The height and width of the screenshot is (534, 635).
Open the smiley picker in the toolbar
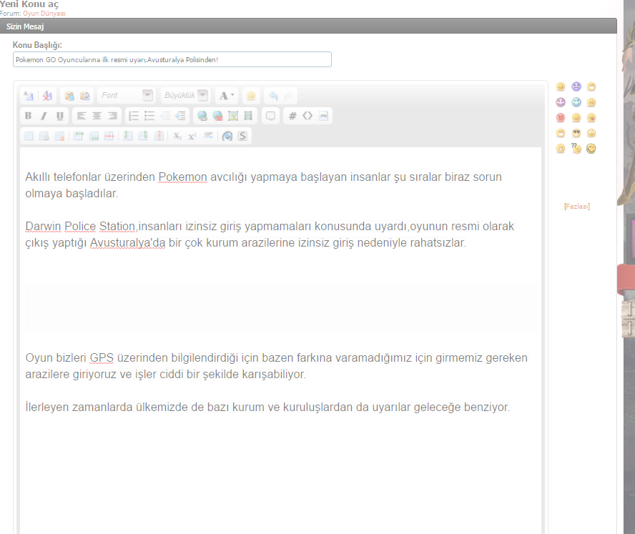(x=251, y=96)
